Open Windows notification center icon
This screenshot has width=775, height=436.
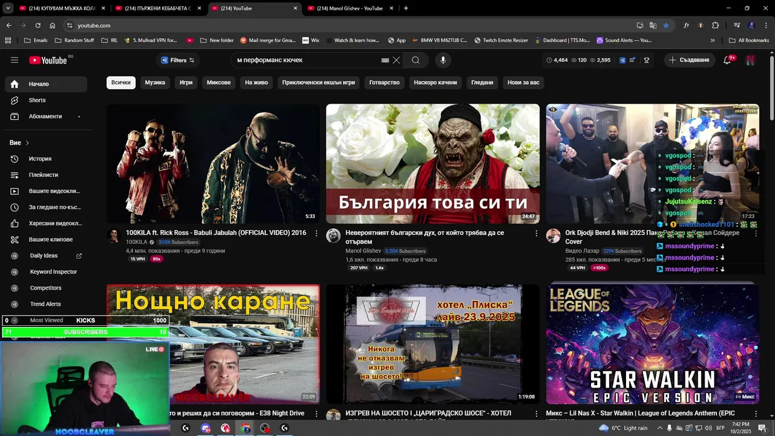[762, 428]
